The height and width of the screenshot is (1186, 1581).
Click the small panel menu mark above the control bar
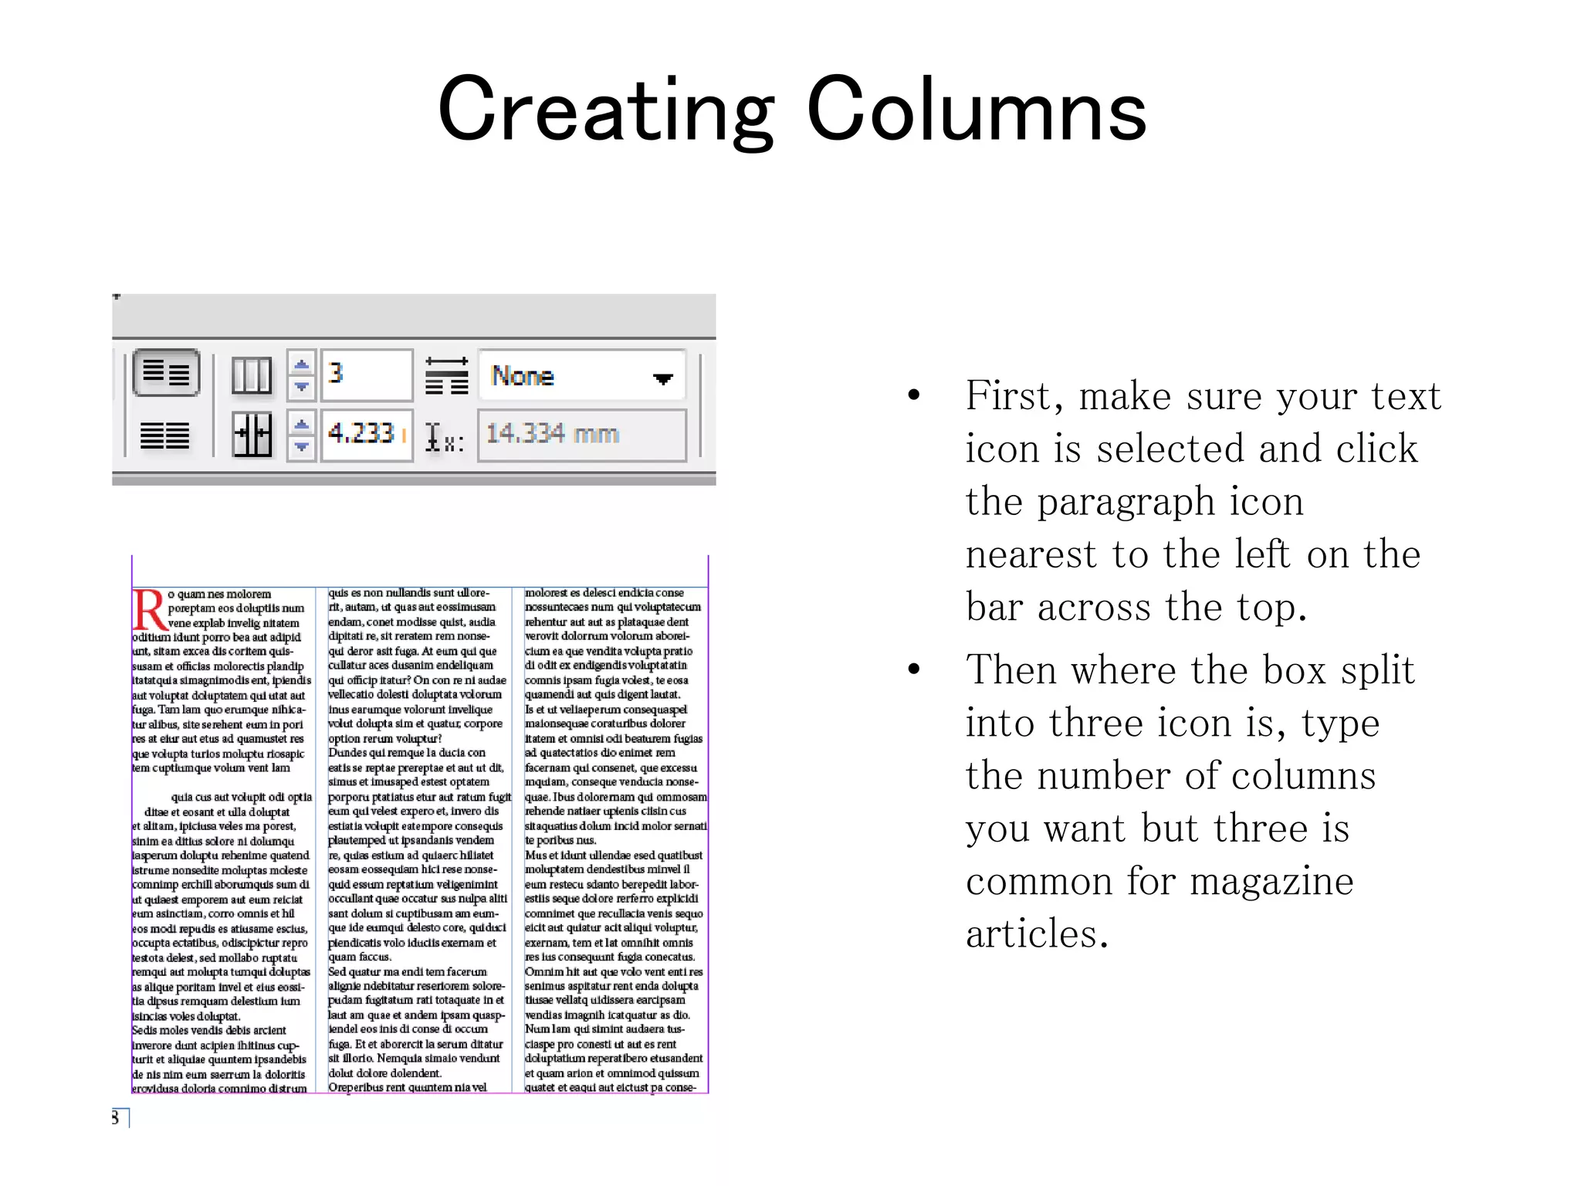pos(117,296)
